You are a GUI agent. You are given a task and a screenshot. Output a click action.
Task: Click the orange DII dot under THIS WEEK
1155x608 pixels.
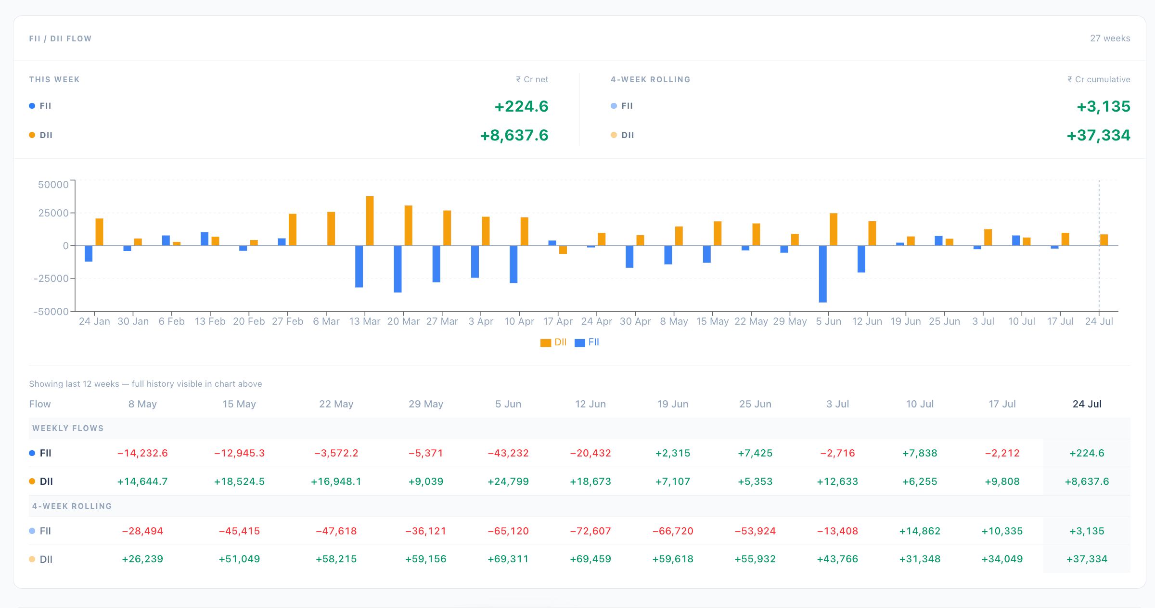[x=32, y=135]
